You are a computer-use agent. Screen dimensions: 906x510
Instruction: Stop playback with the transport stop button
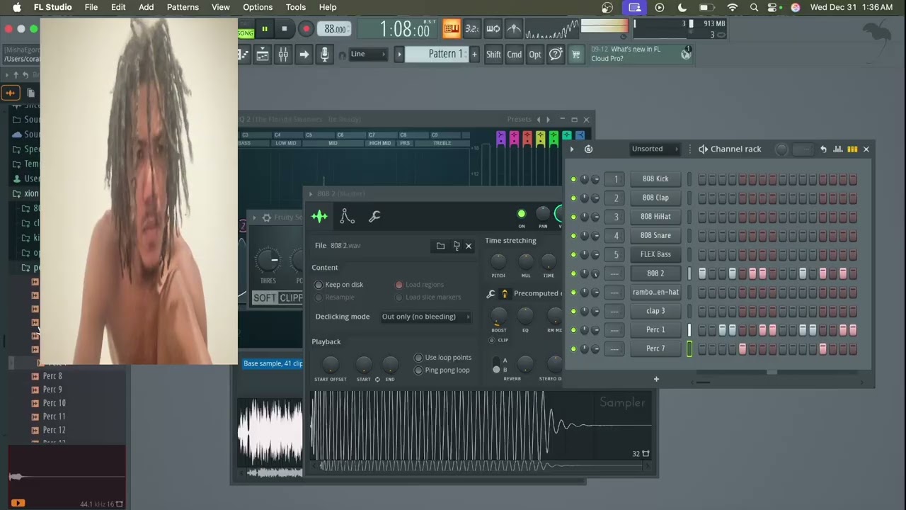point(285,29)
